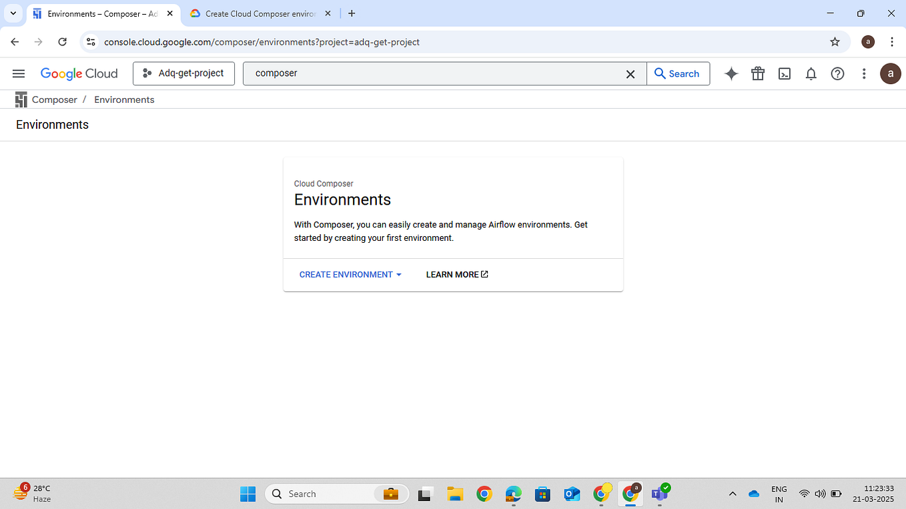
Task: Activate the Cloud Shell terminal
Action: coord(785,73)
